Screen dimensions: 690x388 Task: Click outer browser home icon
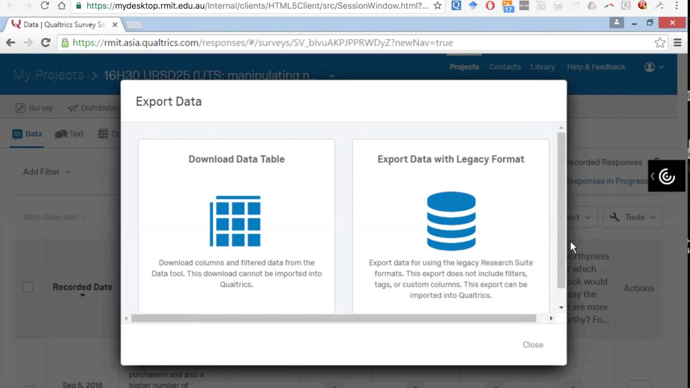(62, 6)
